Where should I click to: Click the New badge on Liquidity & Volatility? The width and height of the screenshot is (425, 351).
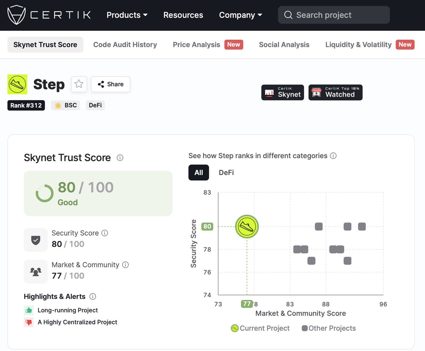pyautogui.click(x=405, y=45)
